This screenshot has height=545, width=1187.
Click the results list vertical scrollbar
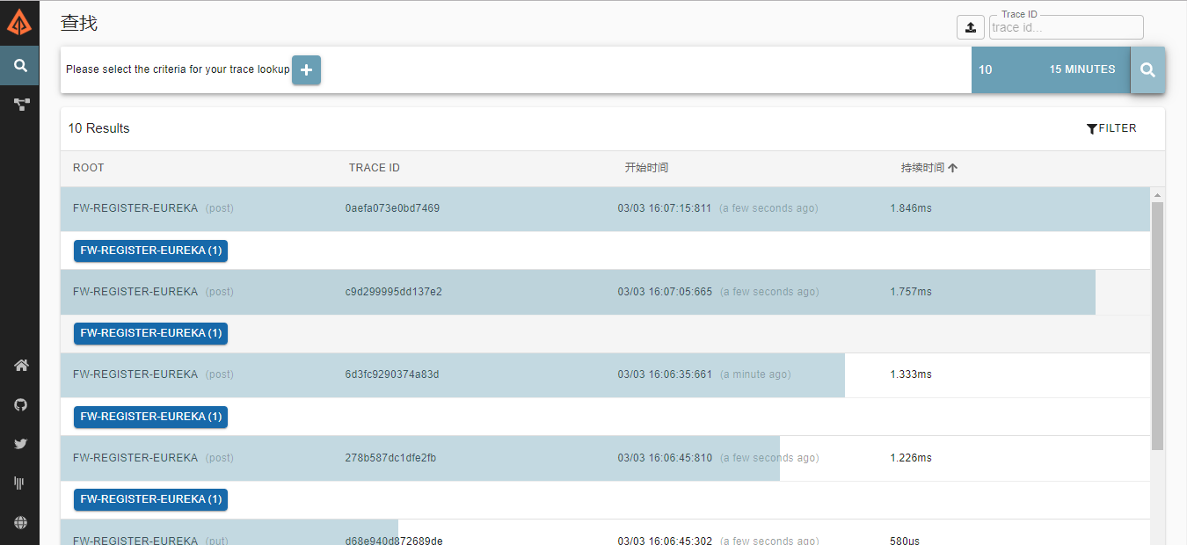tap(1157, 325)
